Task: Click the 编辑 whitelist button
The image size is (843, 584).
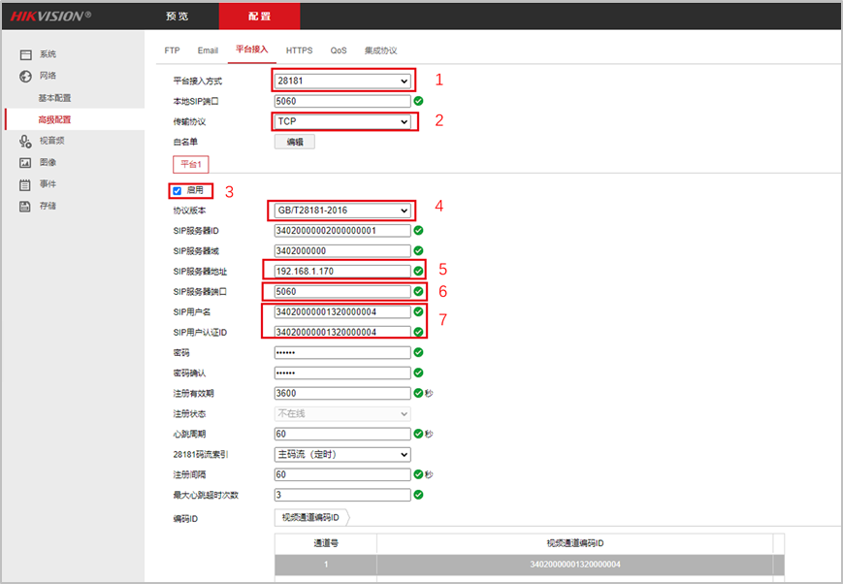Action: coord(295,142)
